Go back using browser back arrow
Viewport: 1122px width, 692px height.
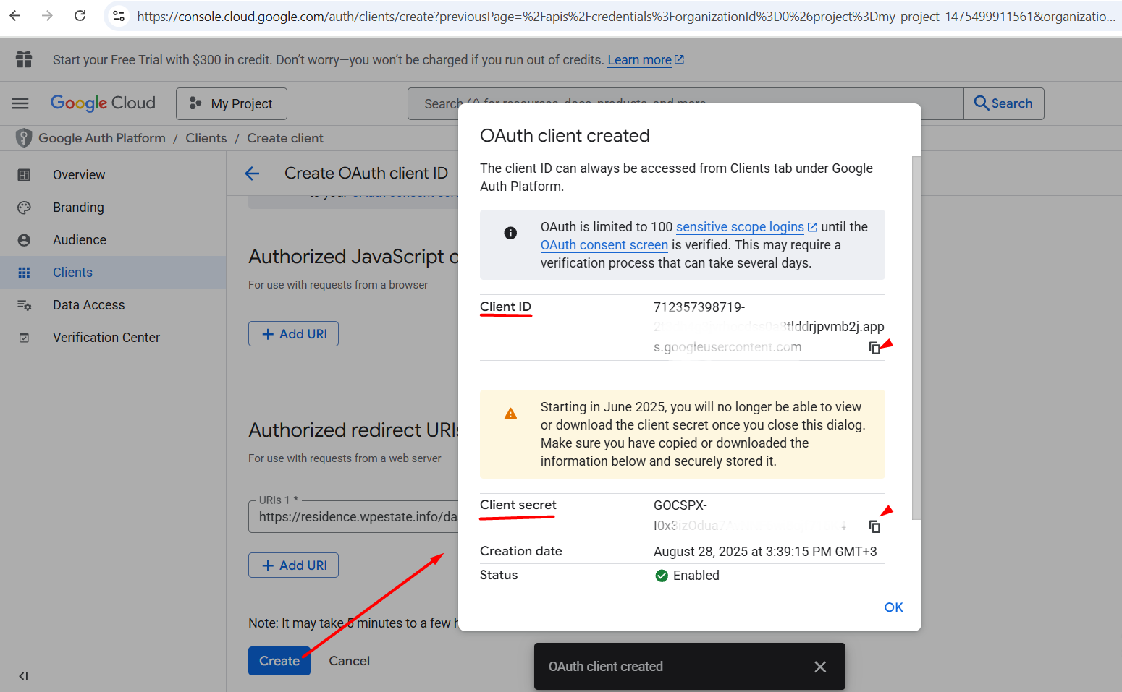tap(15, 16)
